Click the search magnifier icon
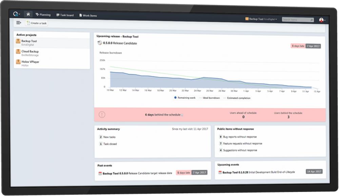The height and width of the screenshot is (196, 339). 312,20
